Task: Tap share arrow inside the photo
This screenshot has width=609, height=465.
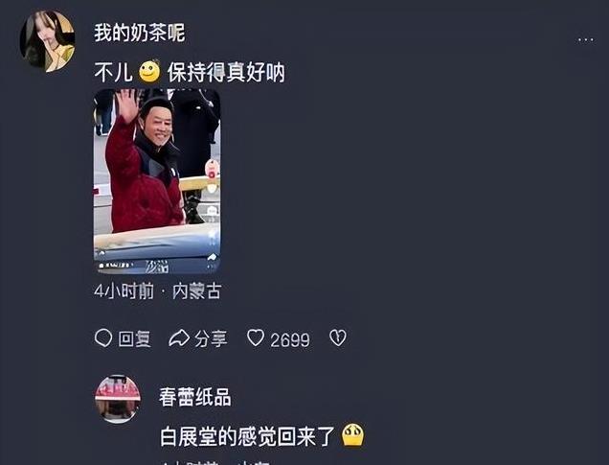Action: coord(212,257)
